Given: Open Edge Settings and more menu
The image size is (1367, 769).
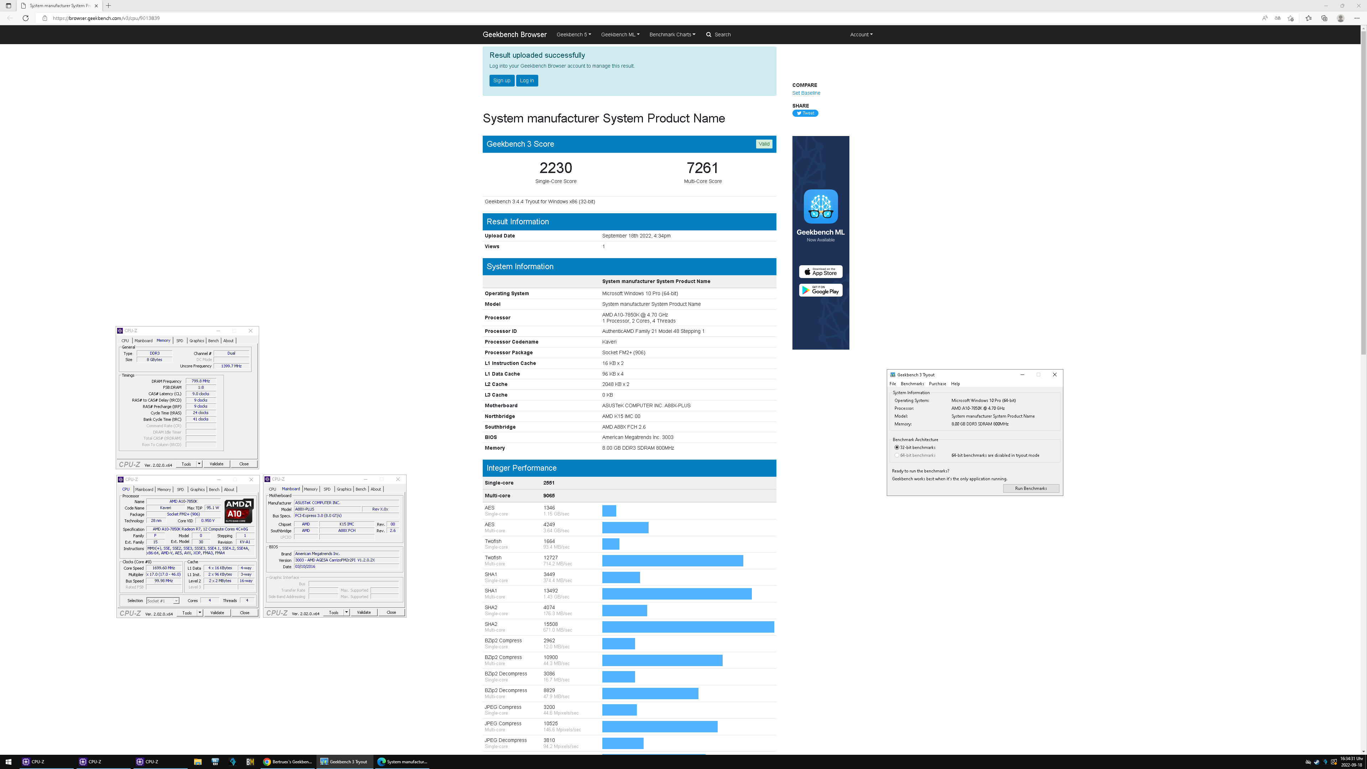Looking at the screenshot, I should [x=1357, y=18].
